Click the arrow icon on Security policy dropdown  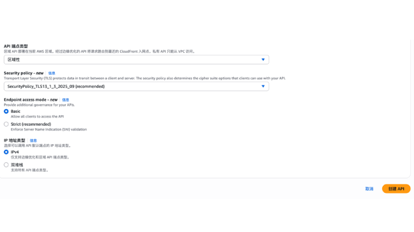[263, 87]
